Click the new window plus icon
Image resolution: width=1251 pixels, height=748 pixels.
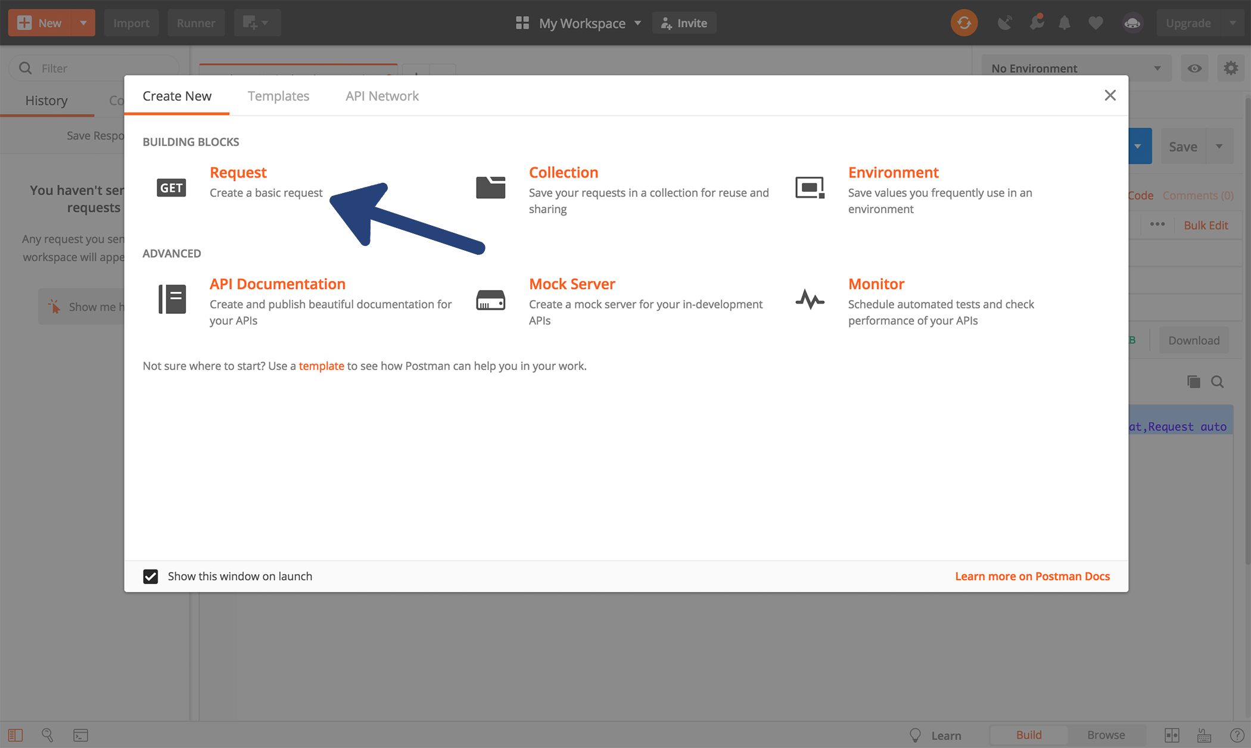point(257,23)
